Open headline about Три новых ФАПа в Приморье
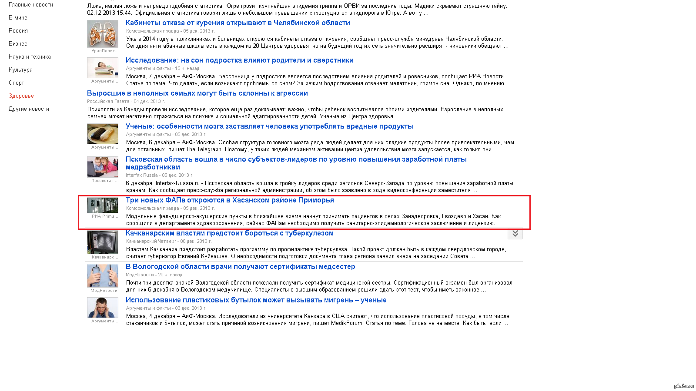 [x=230, y=200]
